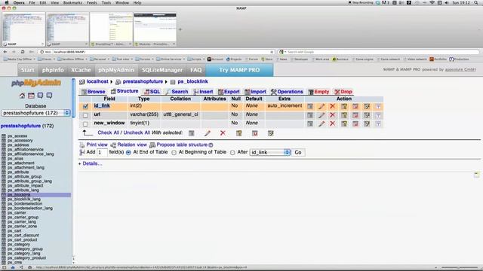Check the url field checkbox
Viewport: 483px width, 271px height.
click(85, 115)
